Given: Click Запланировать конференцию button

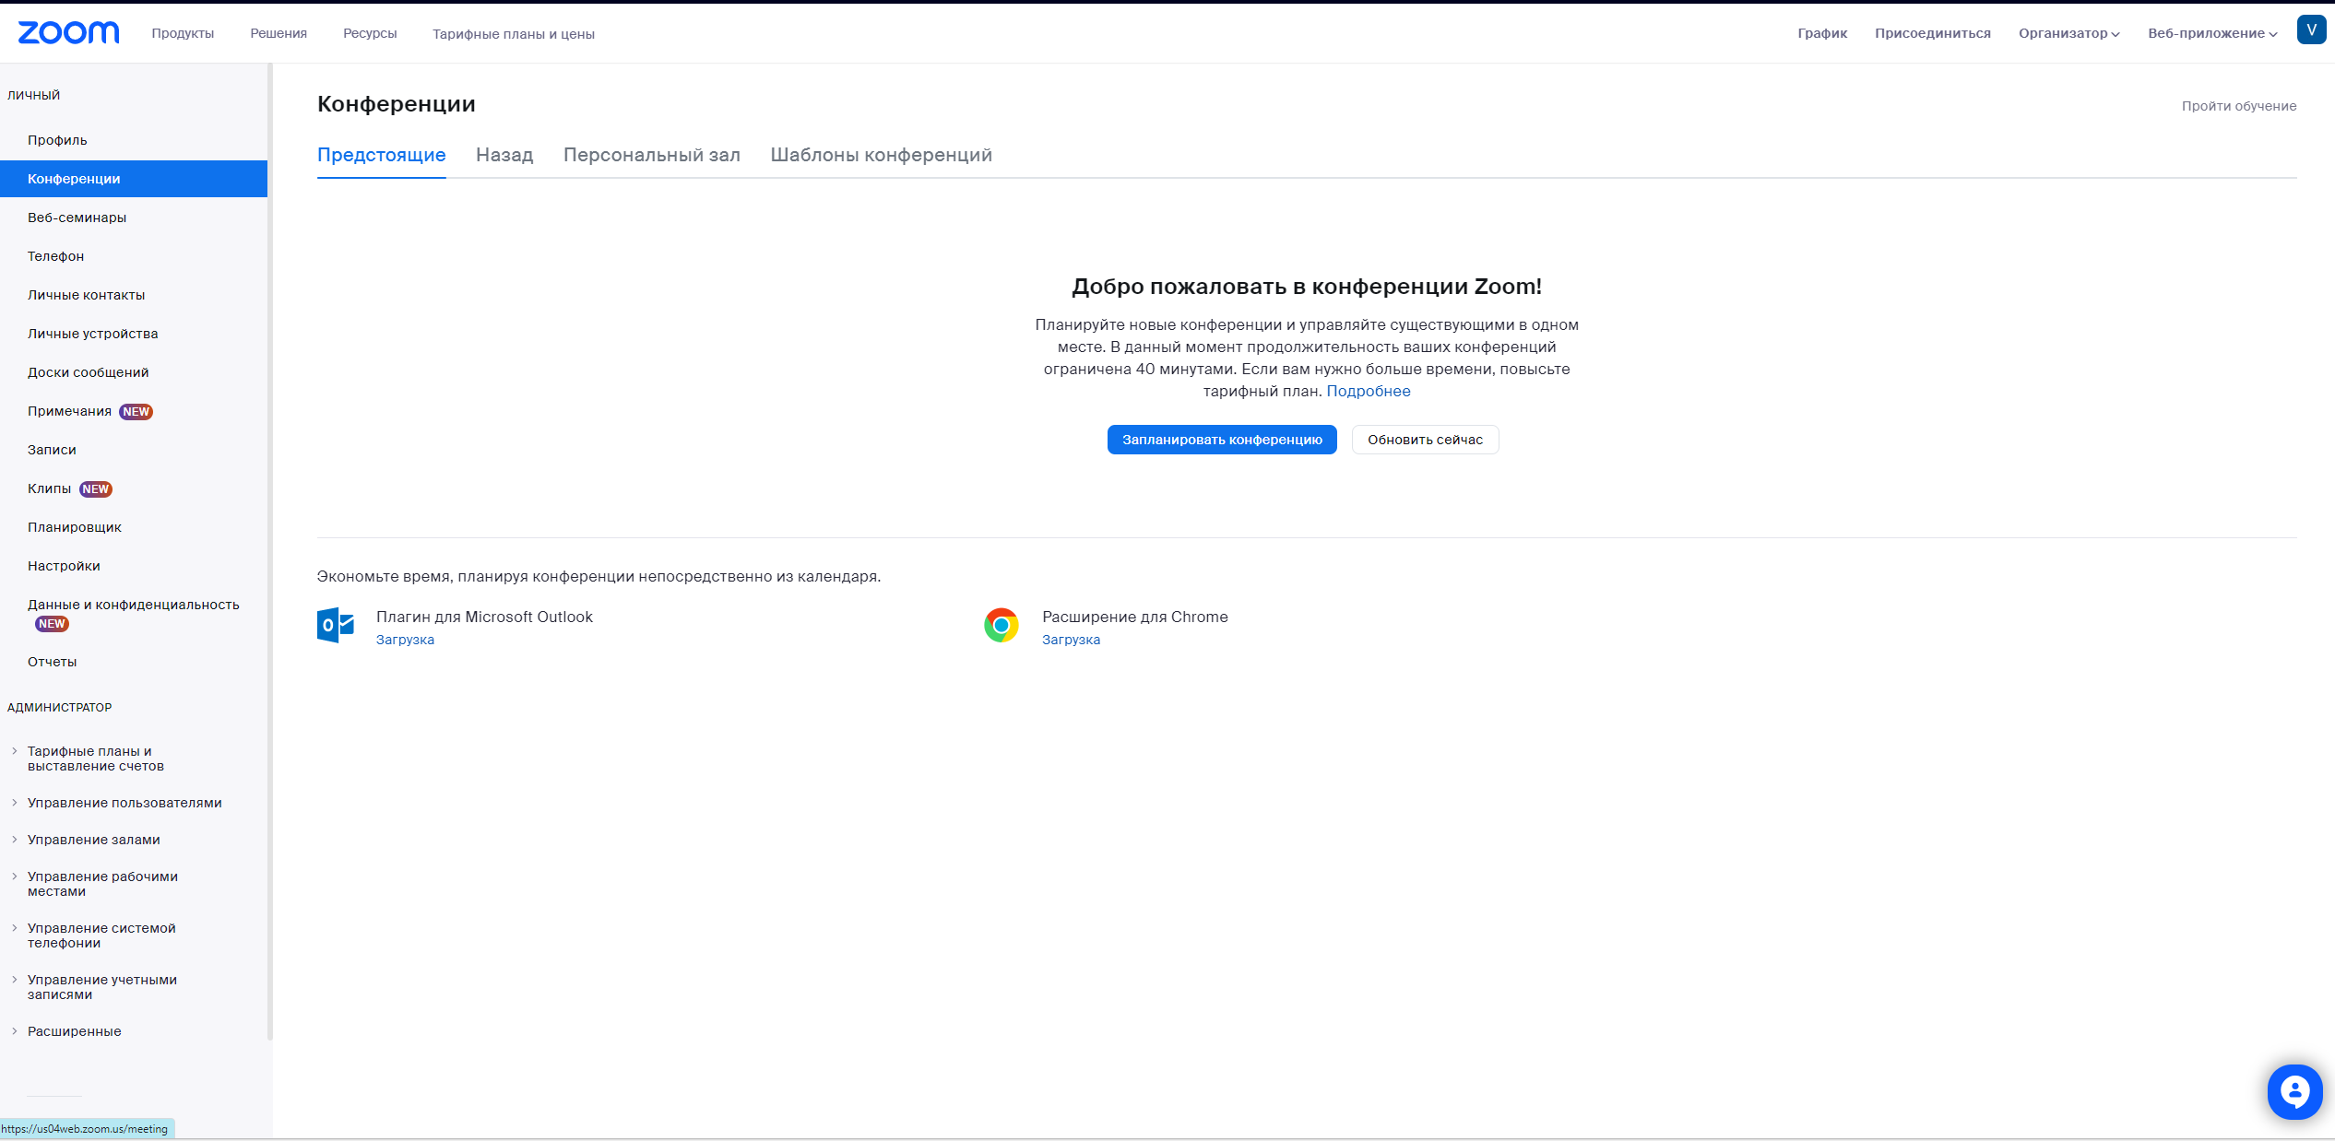Looking at the screenshot, I should point(1221,440).
